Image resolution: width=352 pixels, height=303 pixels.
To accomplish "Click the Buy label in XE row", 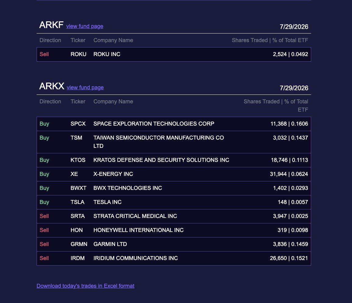I will tap(44, 174).
